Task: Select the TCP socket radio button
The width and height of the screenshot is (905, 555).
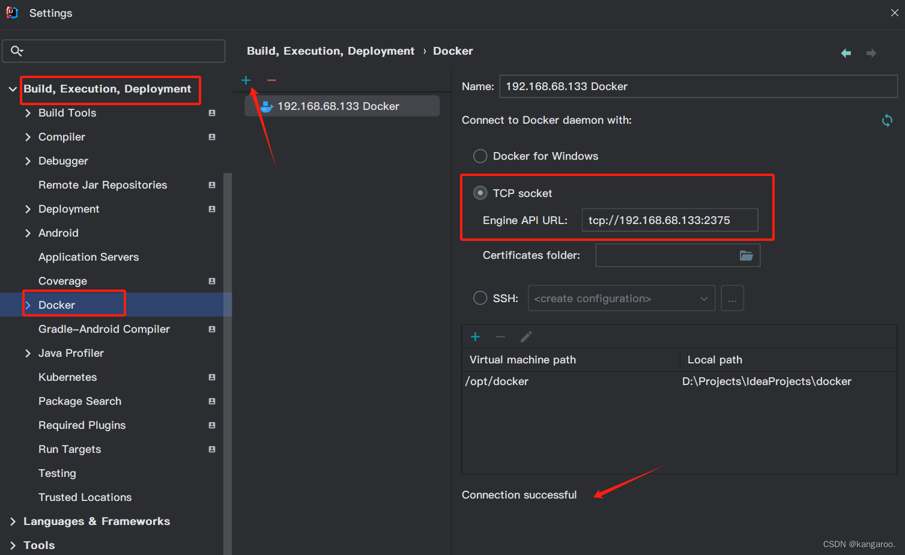Action: (480, 193)
